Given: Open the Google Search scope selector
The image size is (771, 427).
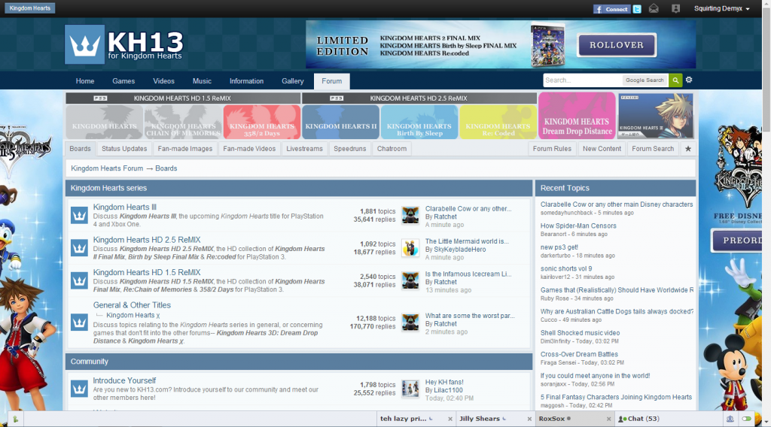Looking at the screenshot, I should click(x=645, y=80).
